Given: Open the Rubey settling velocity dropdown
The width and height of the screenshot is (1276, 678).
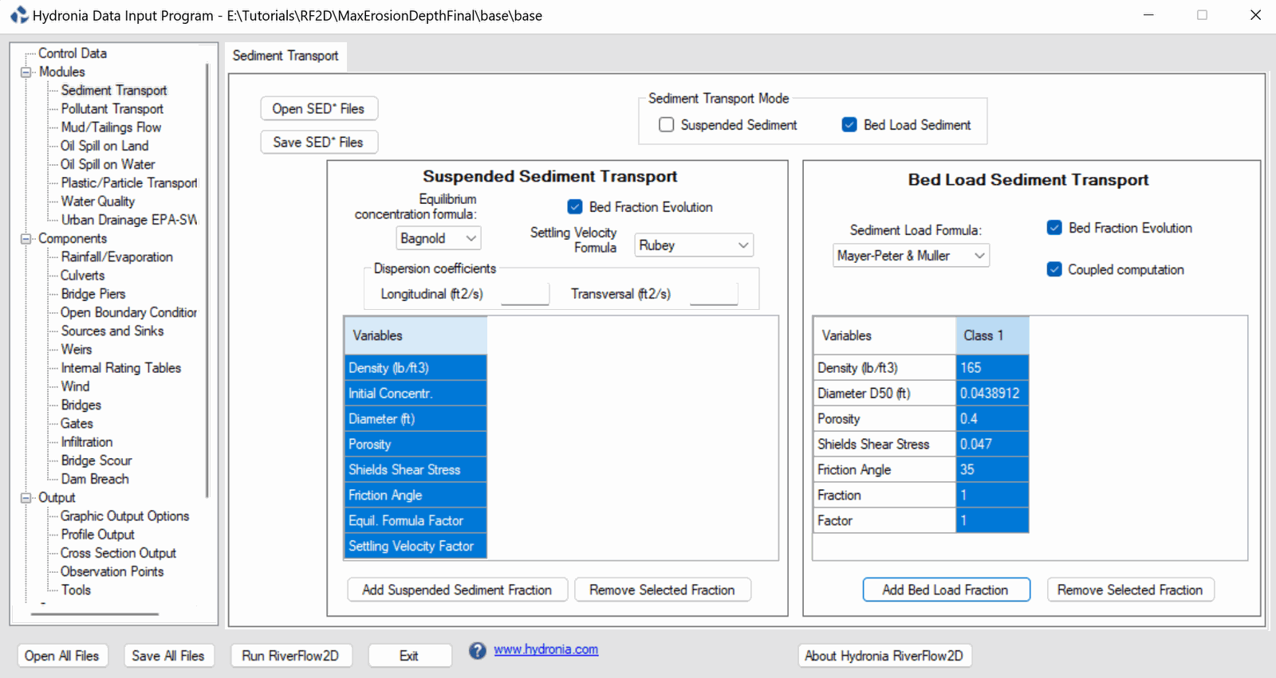Looking at the screenshot, I should (693, 245).
